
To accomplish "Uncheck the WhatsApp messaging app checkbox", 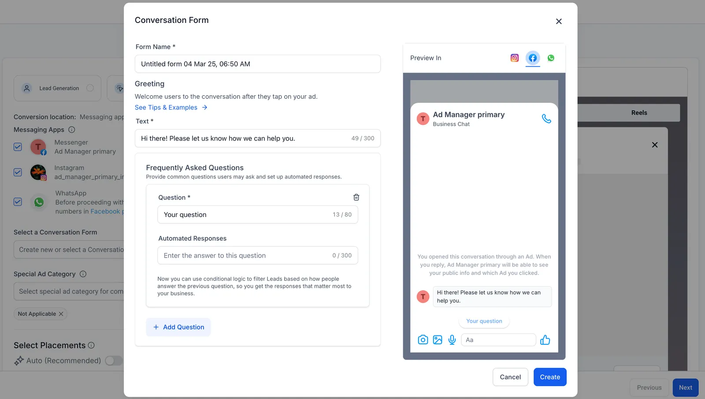I will click(x=18, y=202).
